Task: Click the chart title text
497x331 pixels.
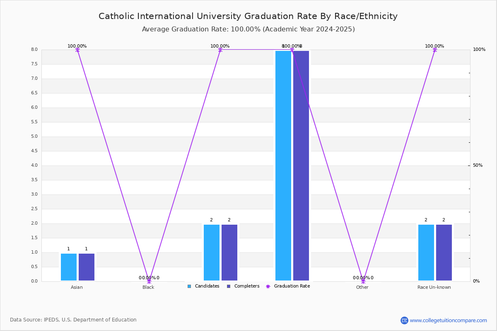Action: [x=248, y=16]
